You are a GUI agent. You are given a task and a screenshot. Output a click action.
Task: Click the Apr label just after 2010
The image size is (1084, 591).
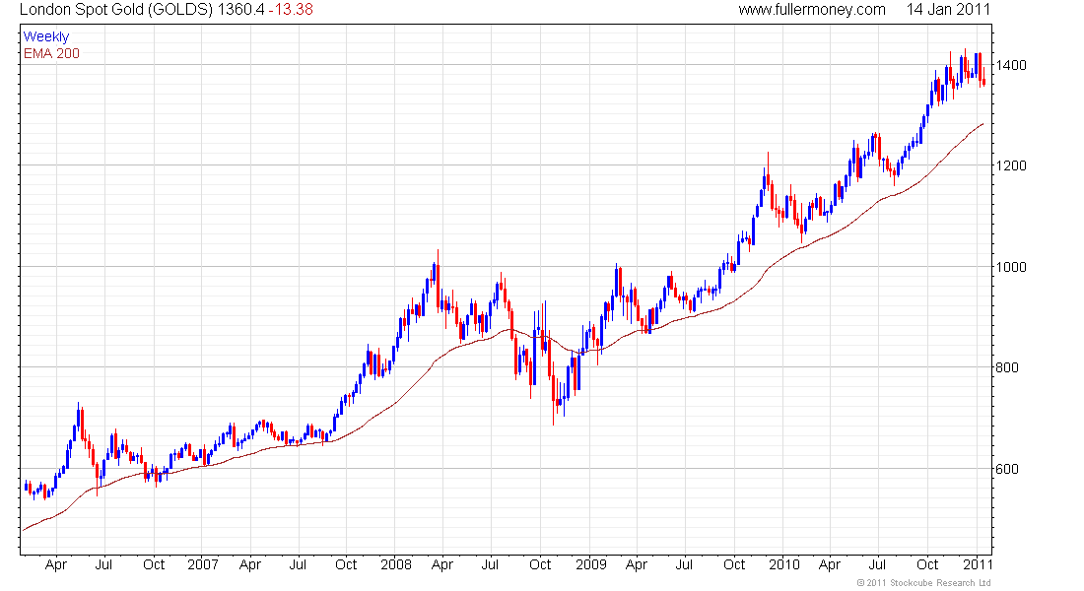coord(830,564)
